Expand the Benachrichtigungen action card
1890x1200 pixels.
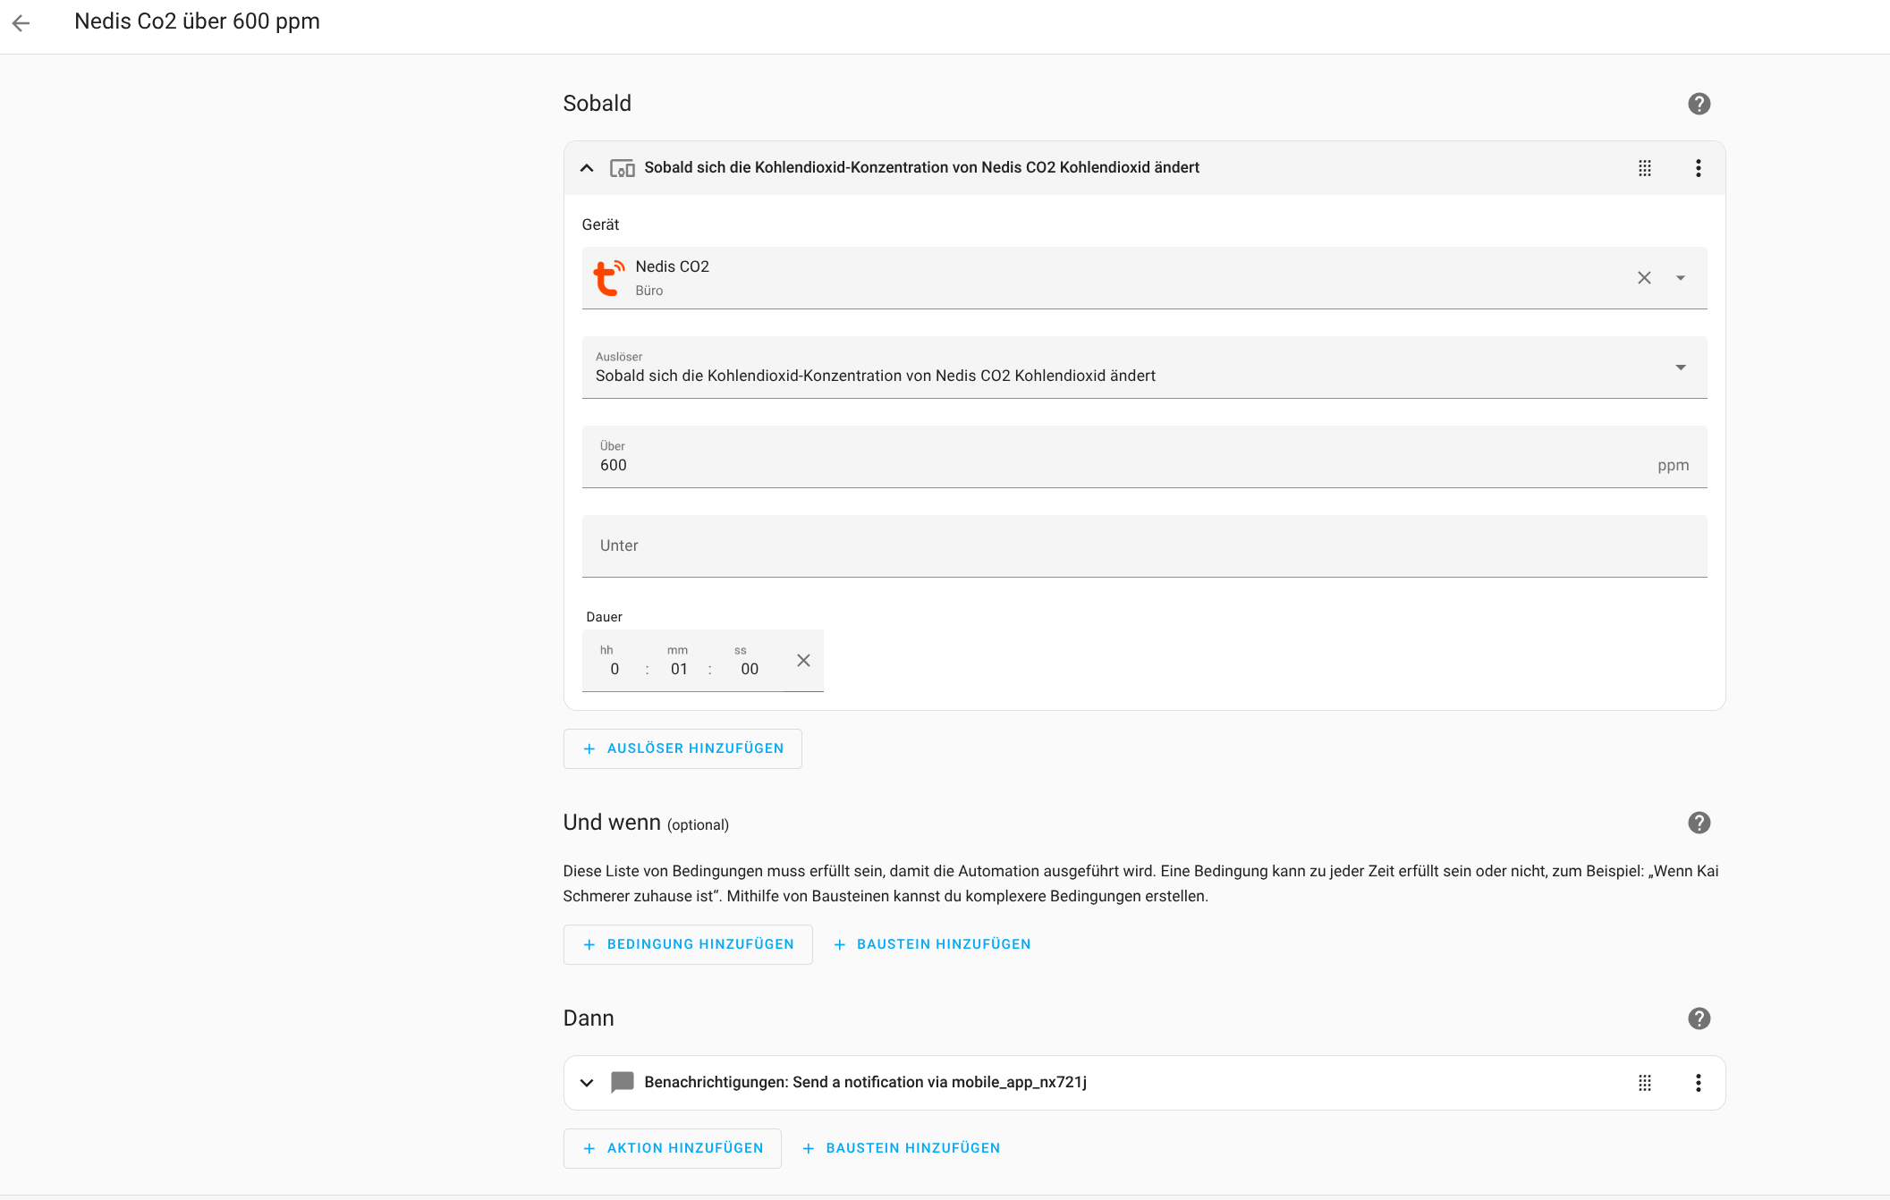[x=587, y=1083]
